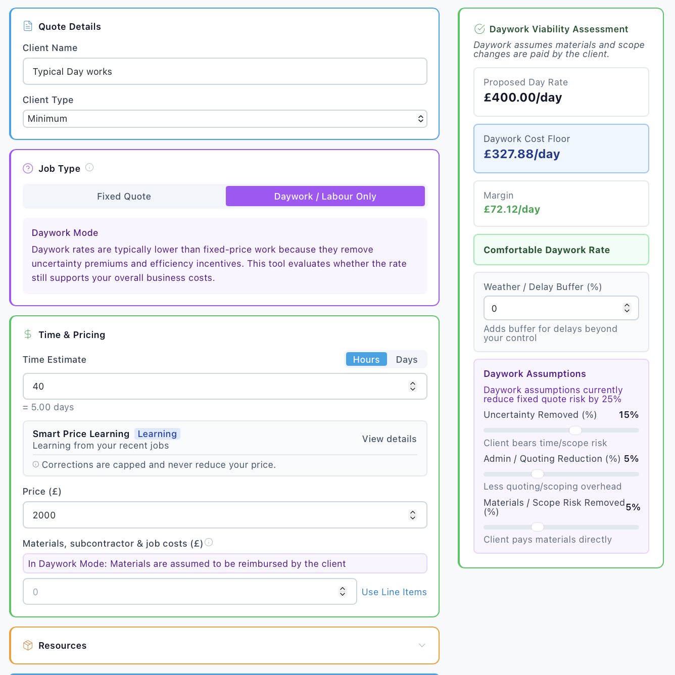Switch time estimate to Days
Screen dimensions: 675x675
tap(407, 359)
